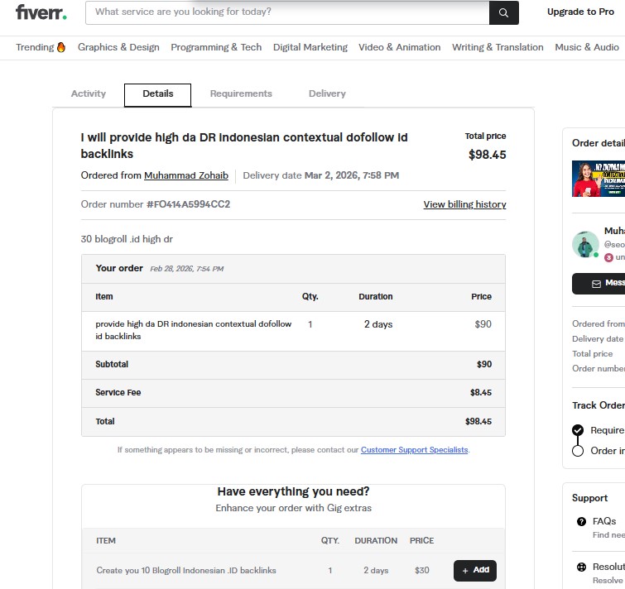Go to the Delivery tab
This screenshot has width=625, height=589.
327,93
